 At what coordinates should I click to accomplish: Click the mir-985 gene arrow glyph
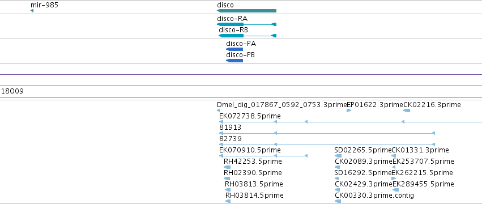(x=32, y=11)
